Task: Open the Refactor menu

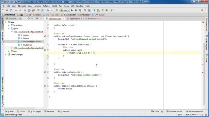Action: point(47,6)
